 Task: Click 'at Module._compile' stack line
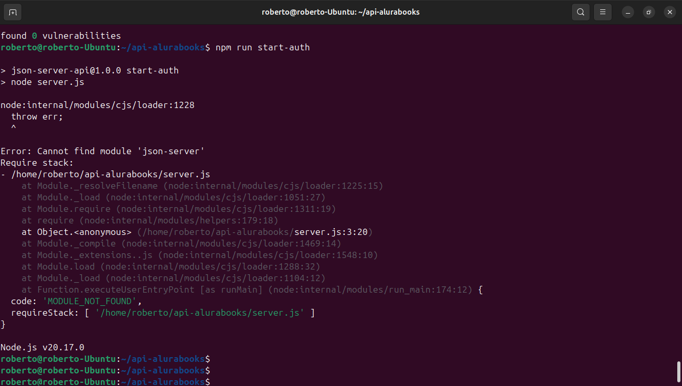point(182,243)
